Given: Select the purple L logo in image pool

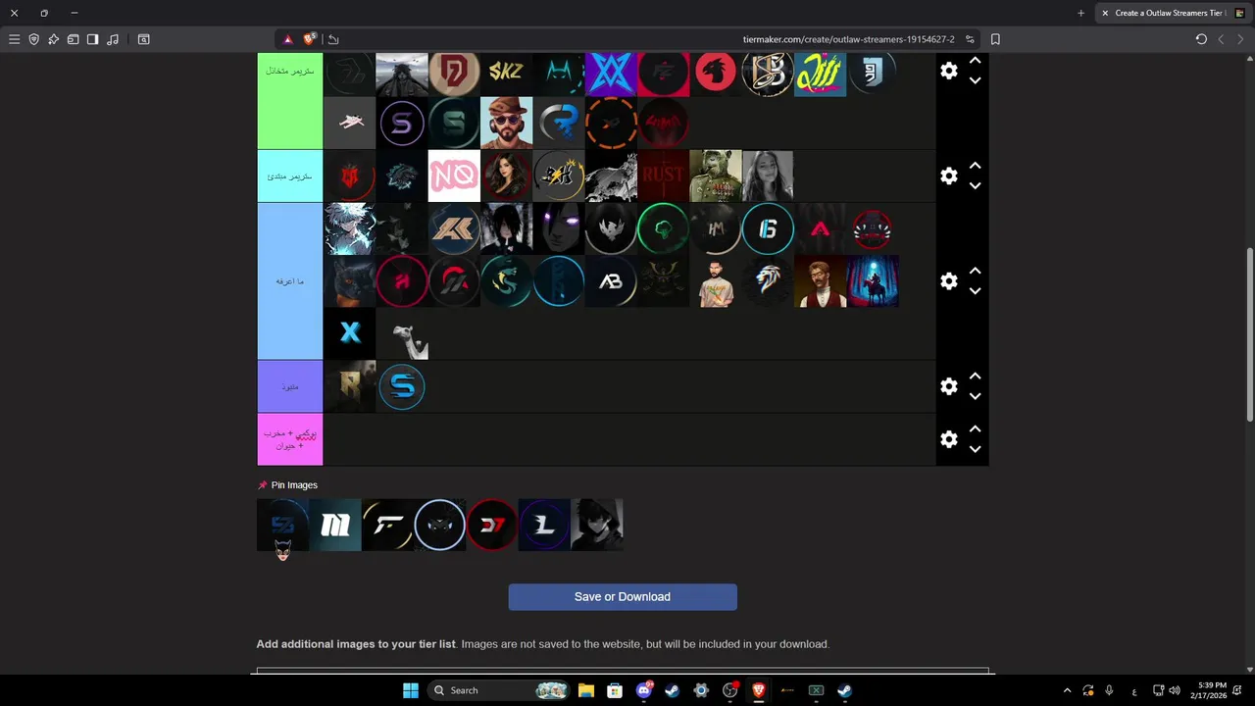Looking at the screenshot, I should [544, 525].
